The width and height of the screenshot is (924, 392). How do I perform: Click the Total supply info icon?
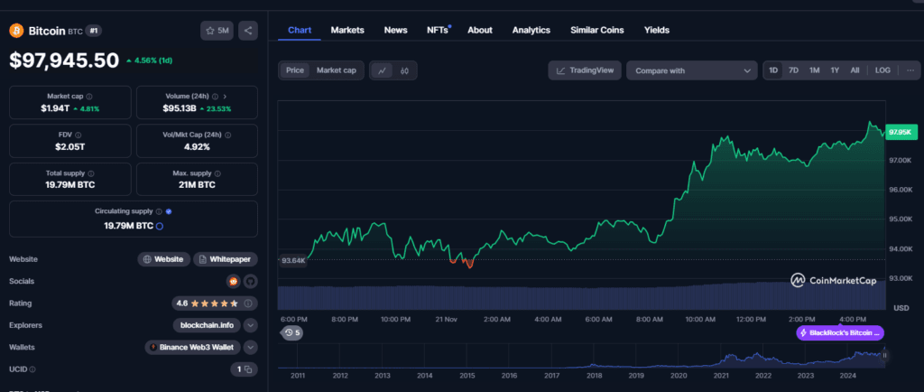(x=91, y=174)
